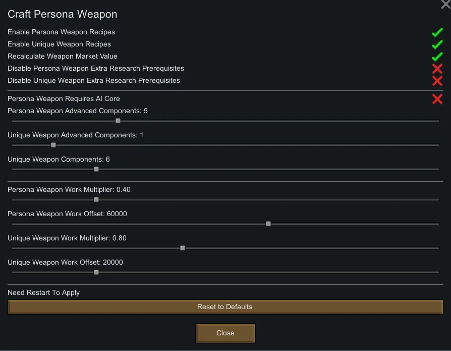Close the window with the top-right X icon
This screenshot has height=351, width=451.
[445, 4]
